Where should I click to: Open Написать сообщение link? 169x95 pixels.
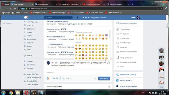tap(129, 23)
